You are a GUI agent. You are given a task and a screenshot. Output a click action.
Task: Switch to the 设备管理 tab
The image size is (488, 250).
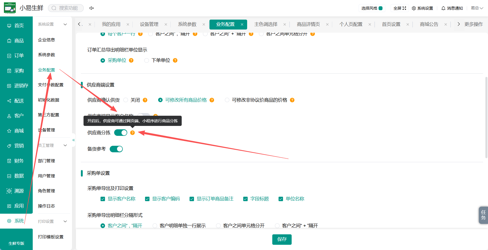pos(149,24)
